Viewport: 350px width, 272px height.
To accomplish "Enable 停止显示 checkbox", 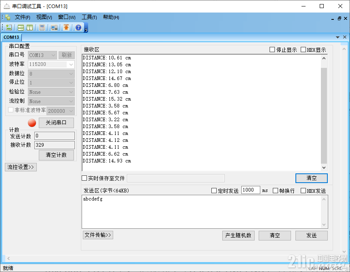I will [272, 50].
